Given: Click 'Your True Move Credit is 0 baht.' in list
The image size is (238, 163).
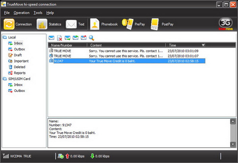Looking at the screenshot, I should [112, 61].
